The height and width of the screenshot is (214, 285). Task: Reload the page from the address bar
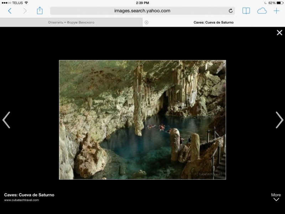(x=230, y=11)
